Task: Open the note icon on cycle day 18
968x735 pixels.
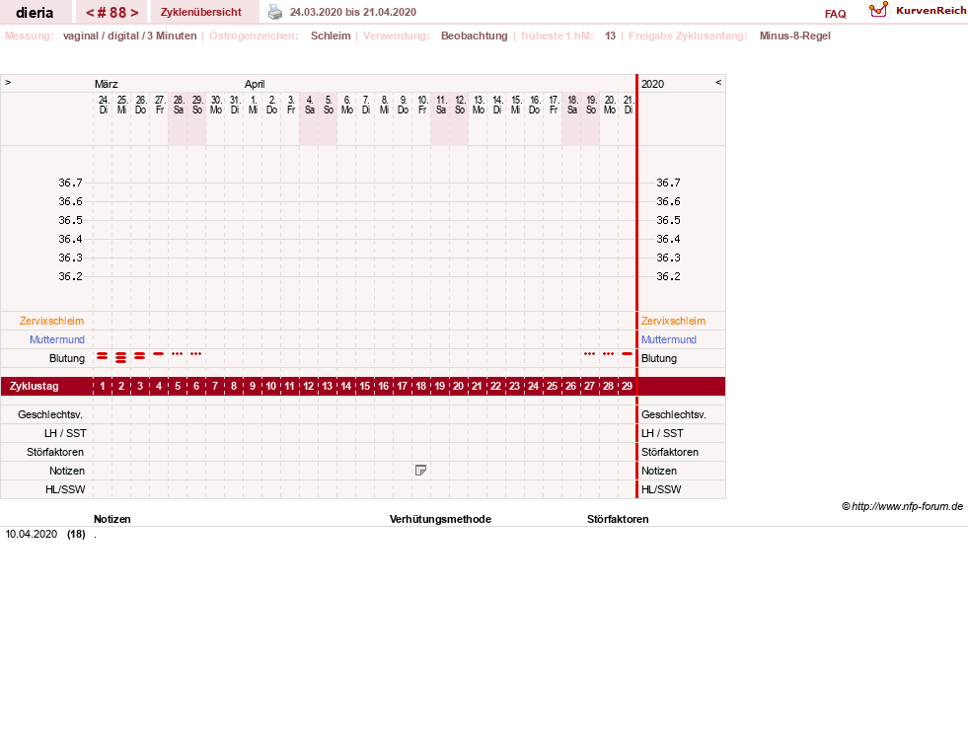Action: (x=420, y=471)
